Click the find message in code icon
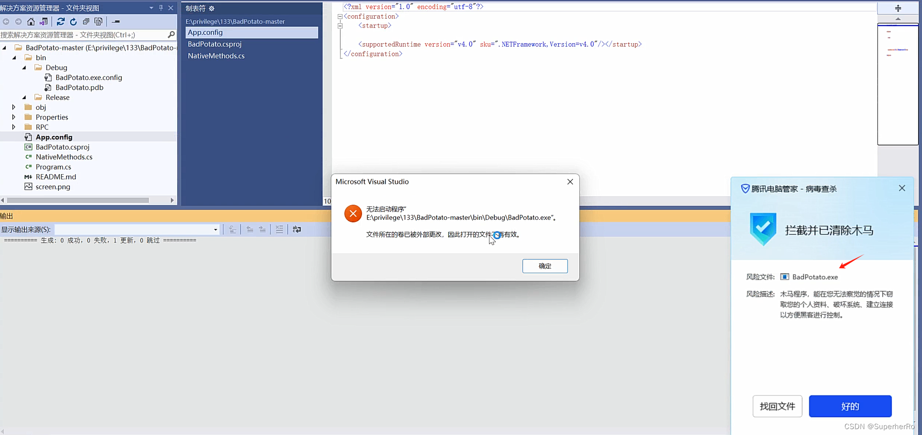 point(233,230)
